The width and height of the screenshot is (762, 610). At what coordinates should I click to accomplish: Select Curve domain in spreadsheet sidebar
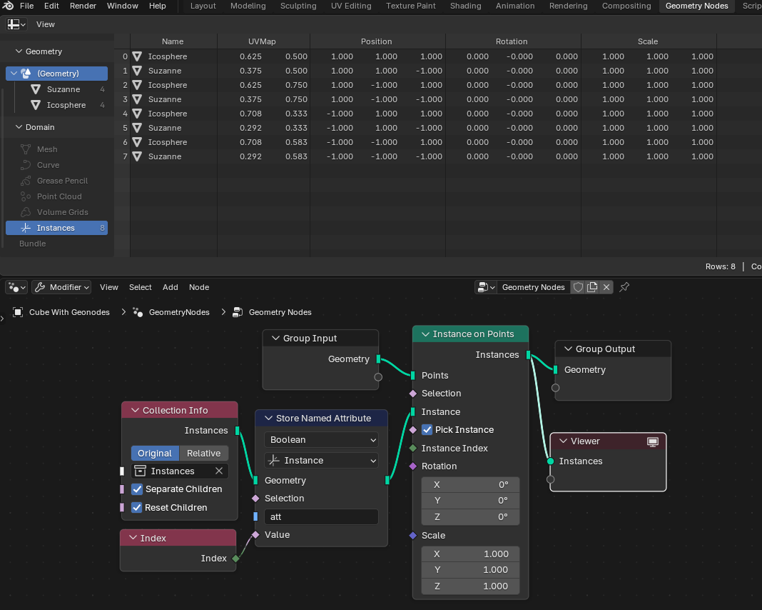coord(48,165)
